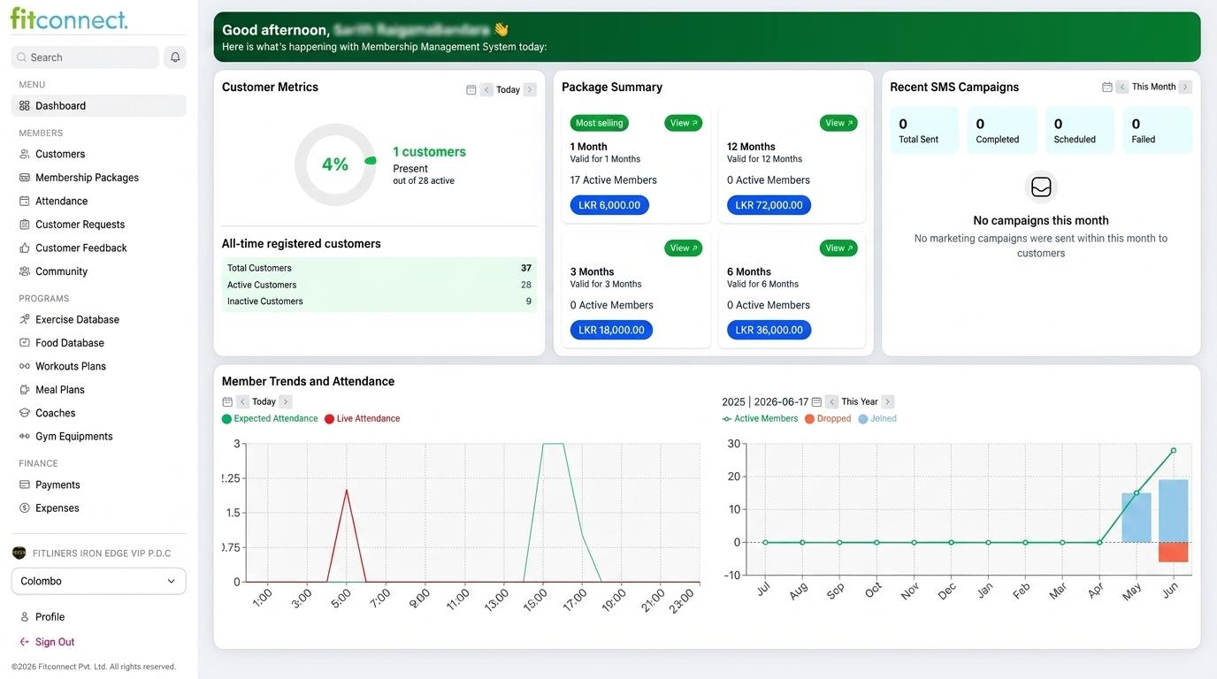Click the Scheduled campaigns stat card
1217x679 pixels.
click(1079, 130)
